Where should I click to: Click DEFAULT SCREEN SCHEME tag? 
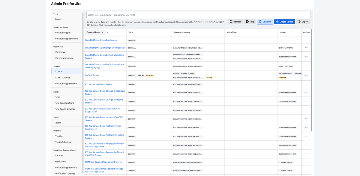[x=184, y=73]
